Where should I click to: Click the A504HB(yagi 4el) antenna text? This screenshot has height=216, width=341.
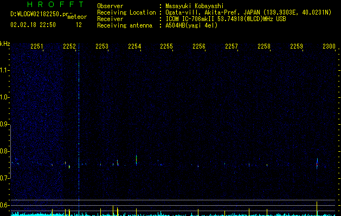click(191, 25)
